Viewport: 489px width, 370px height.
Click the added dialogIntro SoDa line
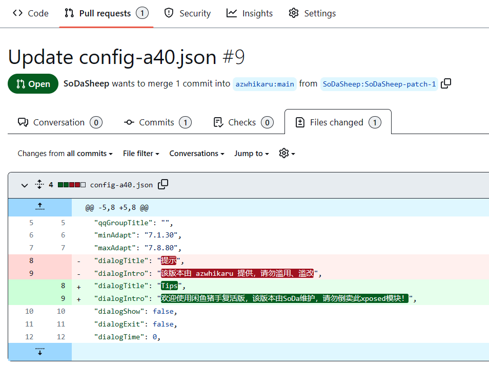280,299
